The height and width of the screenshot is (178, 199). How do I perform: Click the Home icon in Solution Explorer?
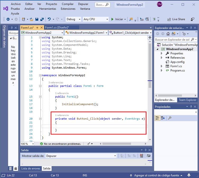coord(168,34)
